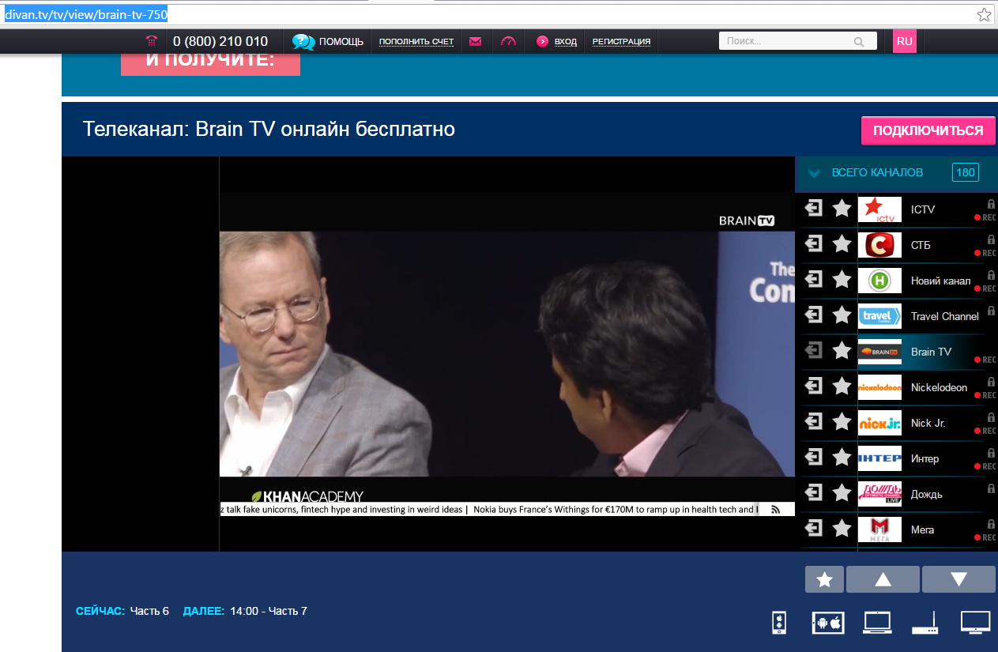The height and width of the screenshot is (652, 998).
Task: Click the envelope messages icon
Action: [475, 41]
